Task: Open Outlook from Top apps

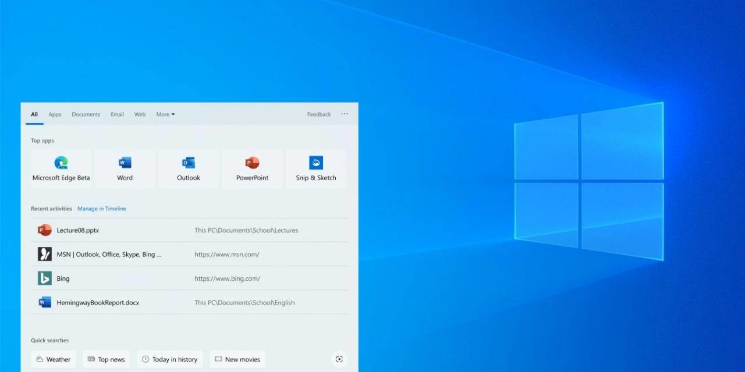Action: point(189,169)
